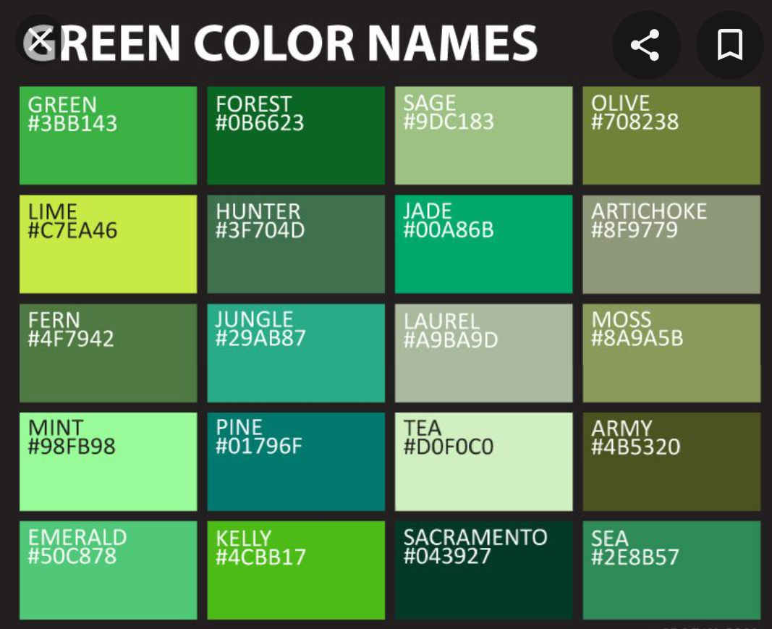Viewport: 772px width, 629px height.
Task: Select the Lime #C7EA46 swatch
Action: click(x=108, y=245)
